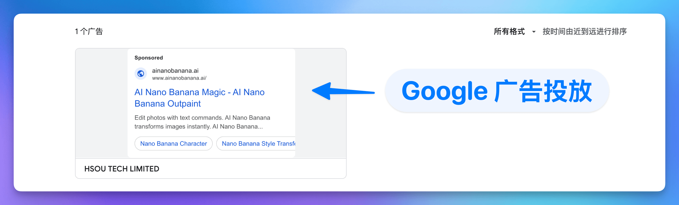The width and height of the screenshot is (679, 205).
Task: Open the AI Nano Banana Magic ad headline
Action: click(x=199, y=98)
